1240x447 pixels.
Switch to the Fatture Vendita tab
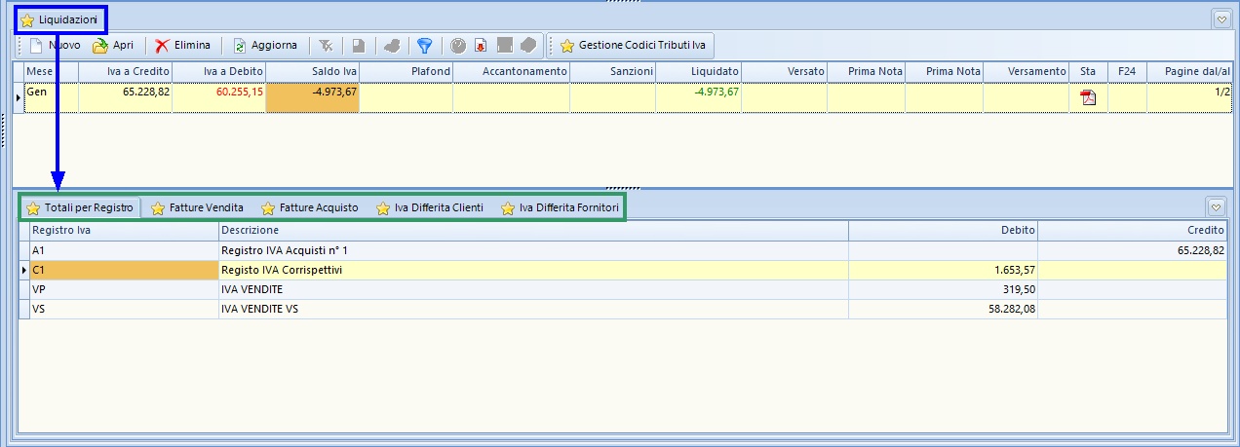point(197,208)
